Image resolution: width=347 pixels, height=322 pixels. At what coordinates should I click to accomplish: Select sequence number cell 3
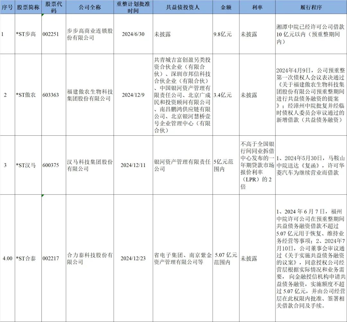pos(7,165)
